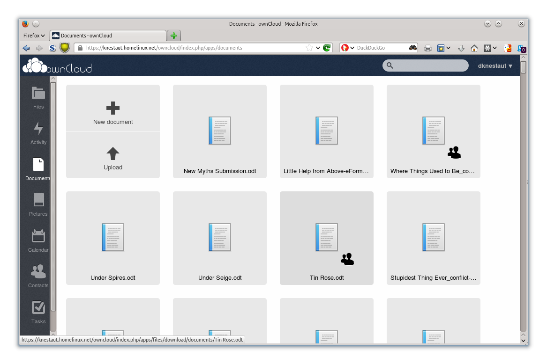Bookmark page with the star icon
This screenshot has width=547, height=364.
point(309,48)
